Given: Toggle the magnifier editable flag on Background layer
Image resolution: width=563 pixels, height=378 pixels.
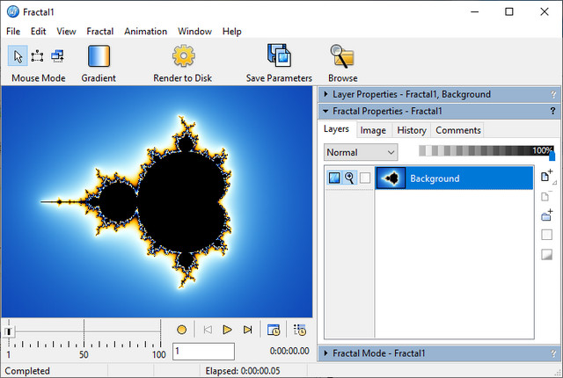Looking at the screenshot, I should [x=349, y=178].
